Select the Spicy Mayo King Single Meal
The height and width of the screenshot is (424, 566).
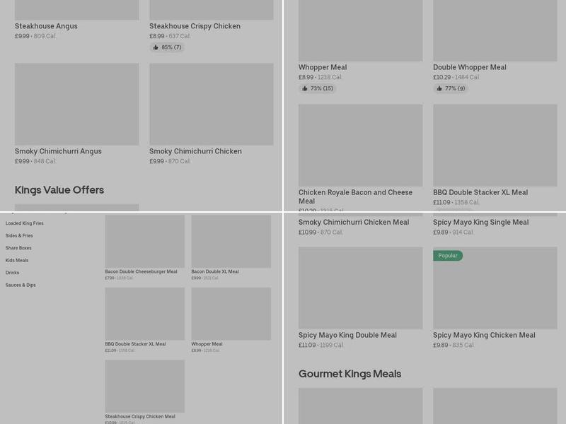480,222
